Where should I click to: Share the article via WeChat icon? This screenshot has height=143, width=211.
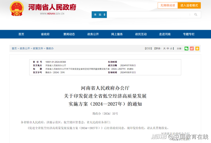pos(186,48)
